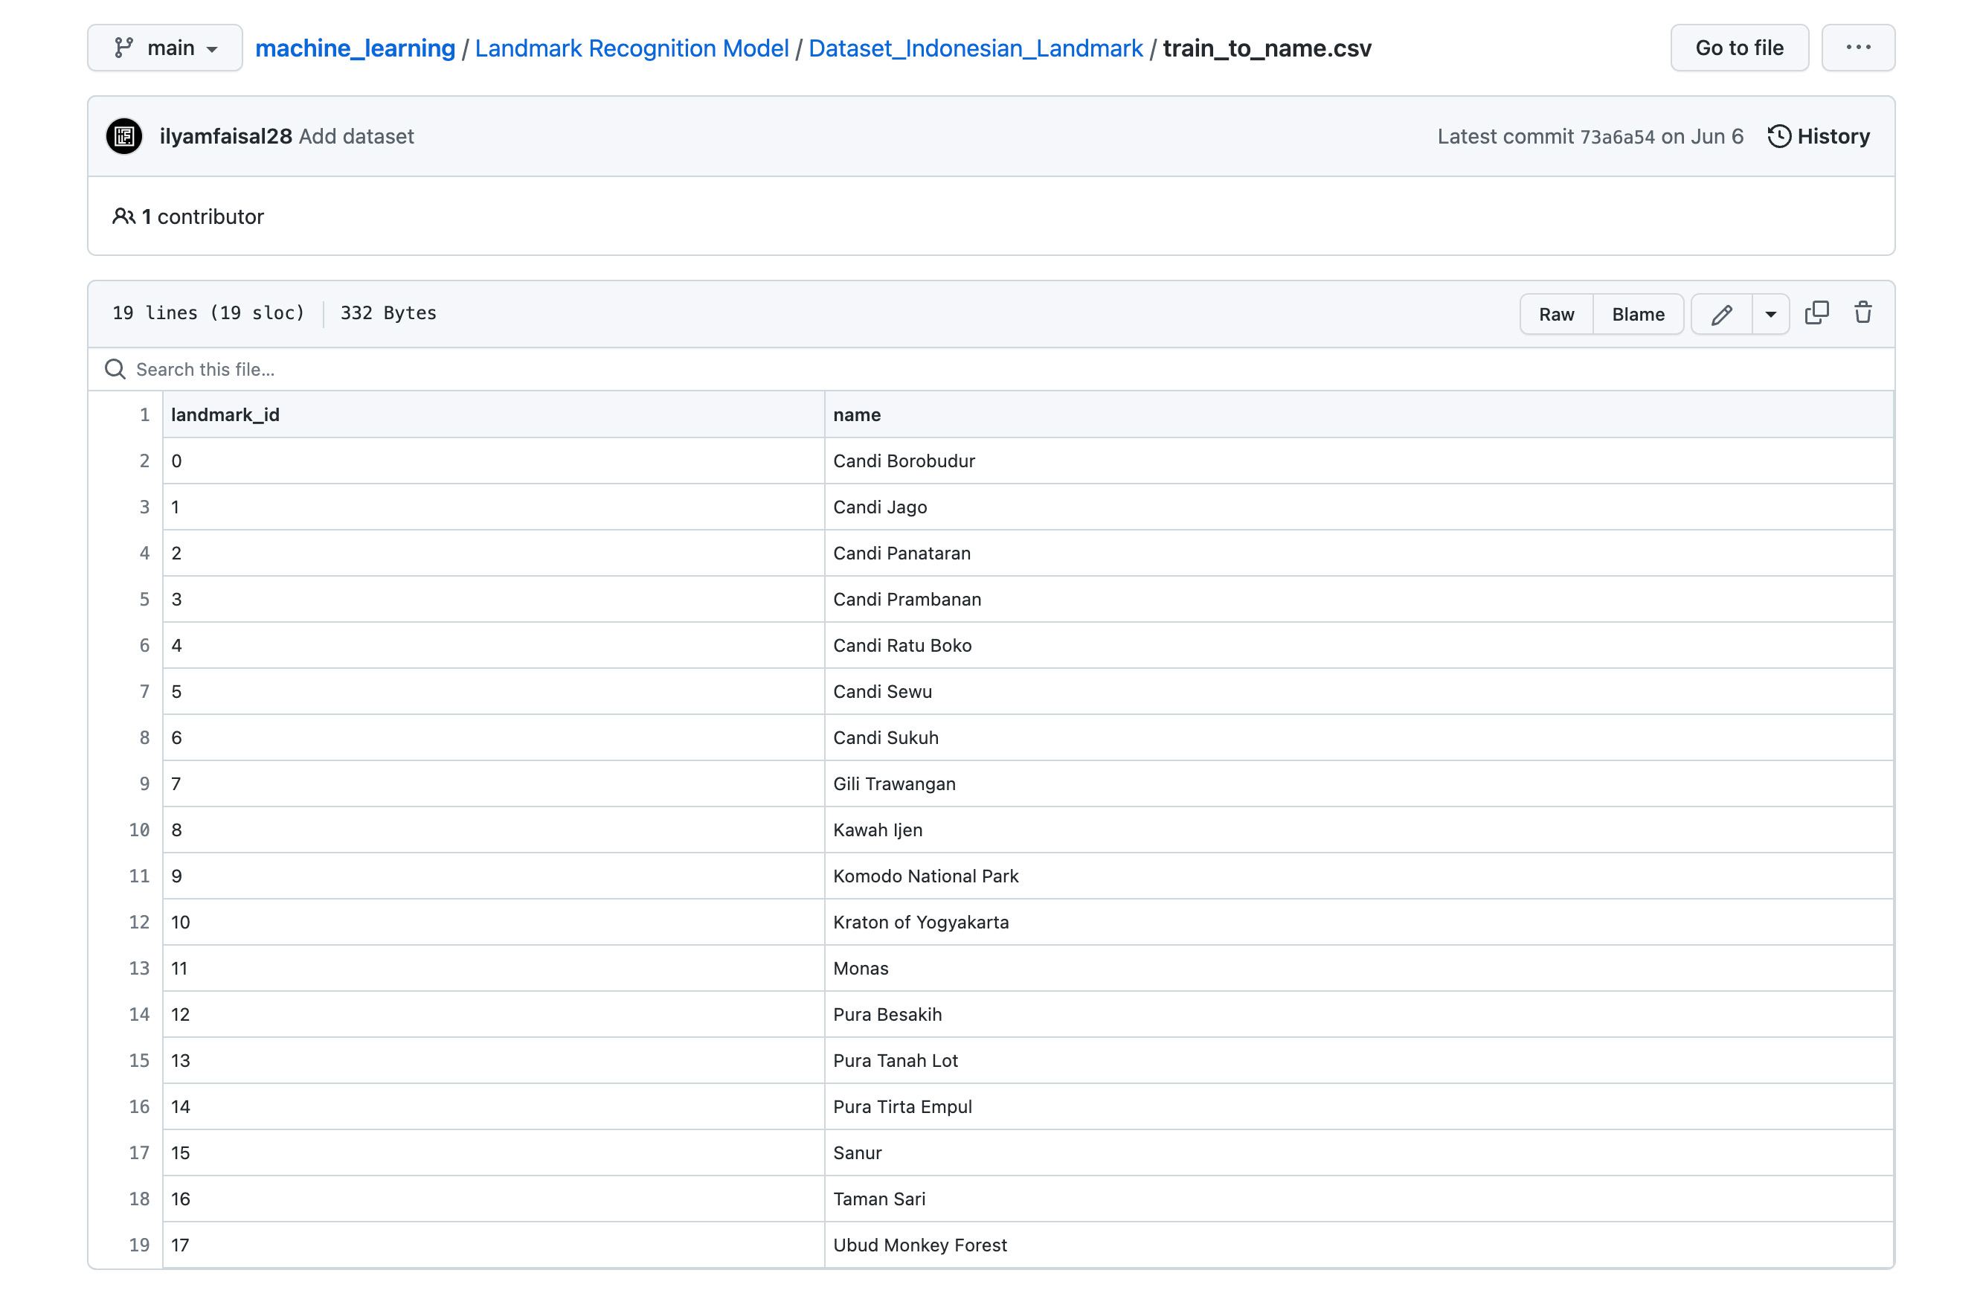Screen dimensions: 1983x1302
Task: Open the Raw file view
Action: [1555, 314]
